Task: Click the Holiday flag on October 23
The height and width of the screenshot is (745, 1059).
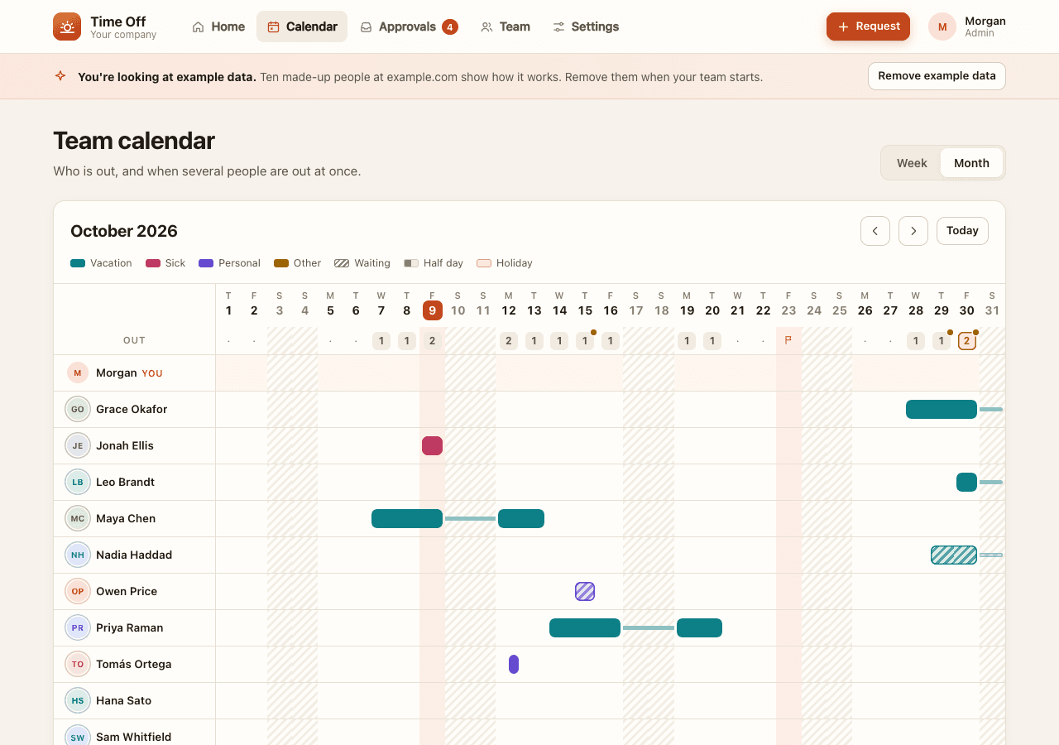Action: (788, 340)
